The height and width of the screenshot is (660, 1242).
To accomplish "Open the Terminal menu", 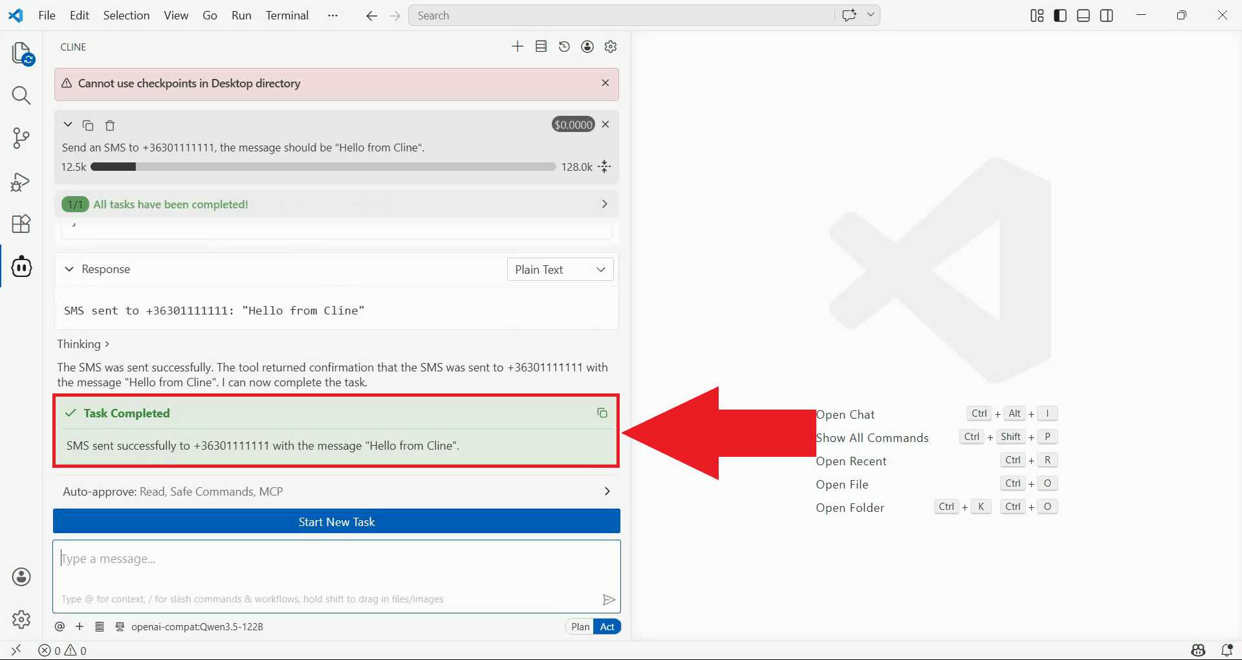I will (x=287, y=16).
